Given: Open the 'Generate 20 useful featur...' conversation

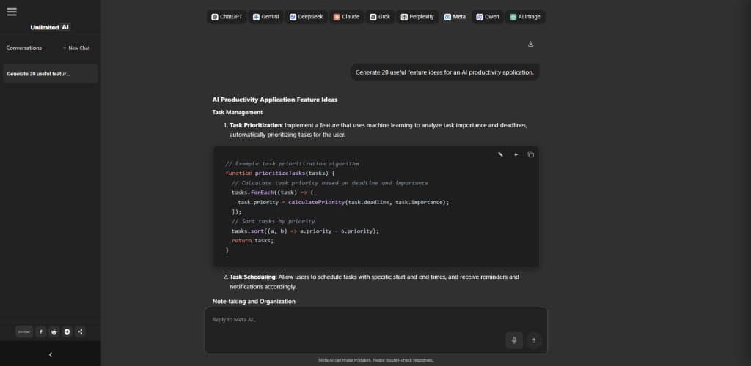Looking at the screenshot, I should tap(51, 74).
